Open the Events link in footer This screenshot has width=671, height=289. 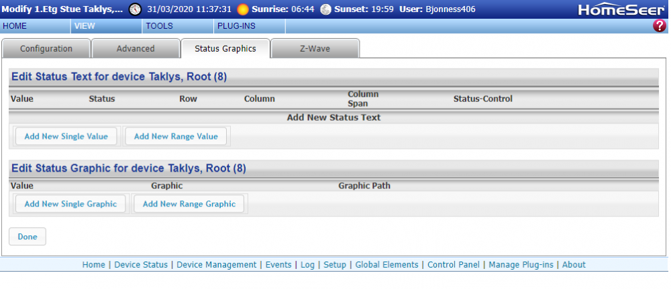tap(278, 265)
